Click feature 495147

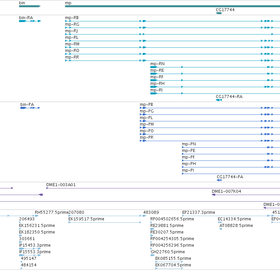(29, 258)
